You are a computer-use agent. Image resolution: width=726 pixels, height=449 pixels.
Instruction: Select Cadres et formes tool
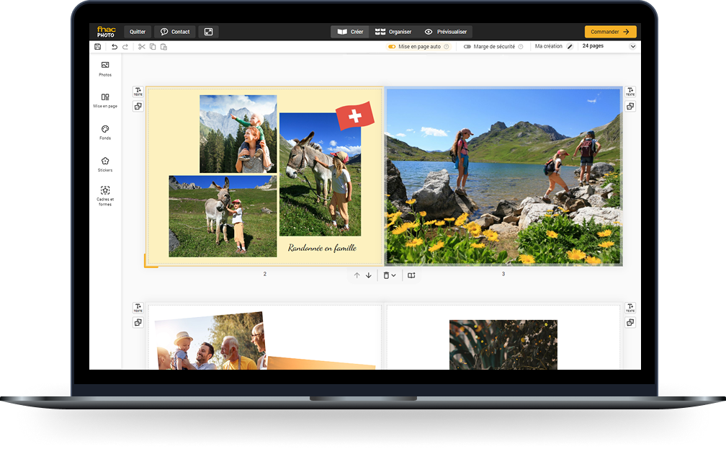105,195
